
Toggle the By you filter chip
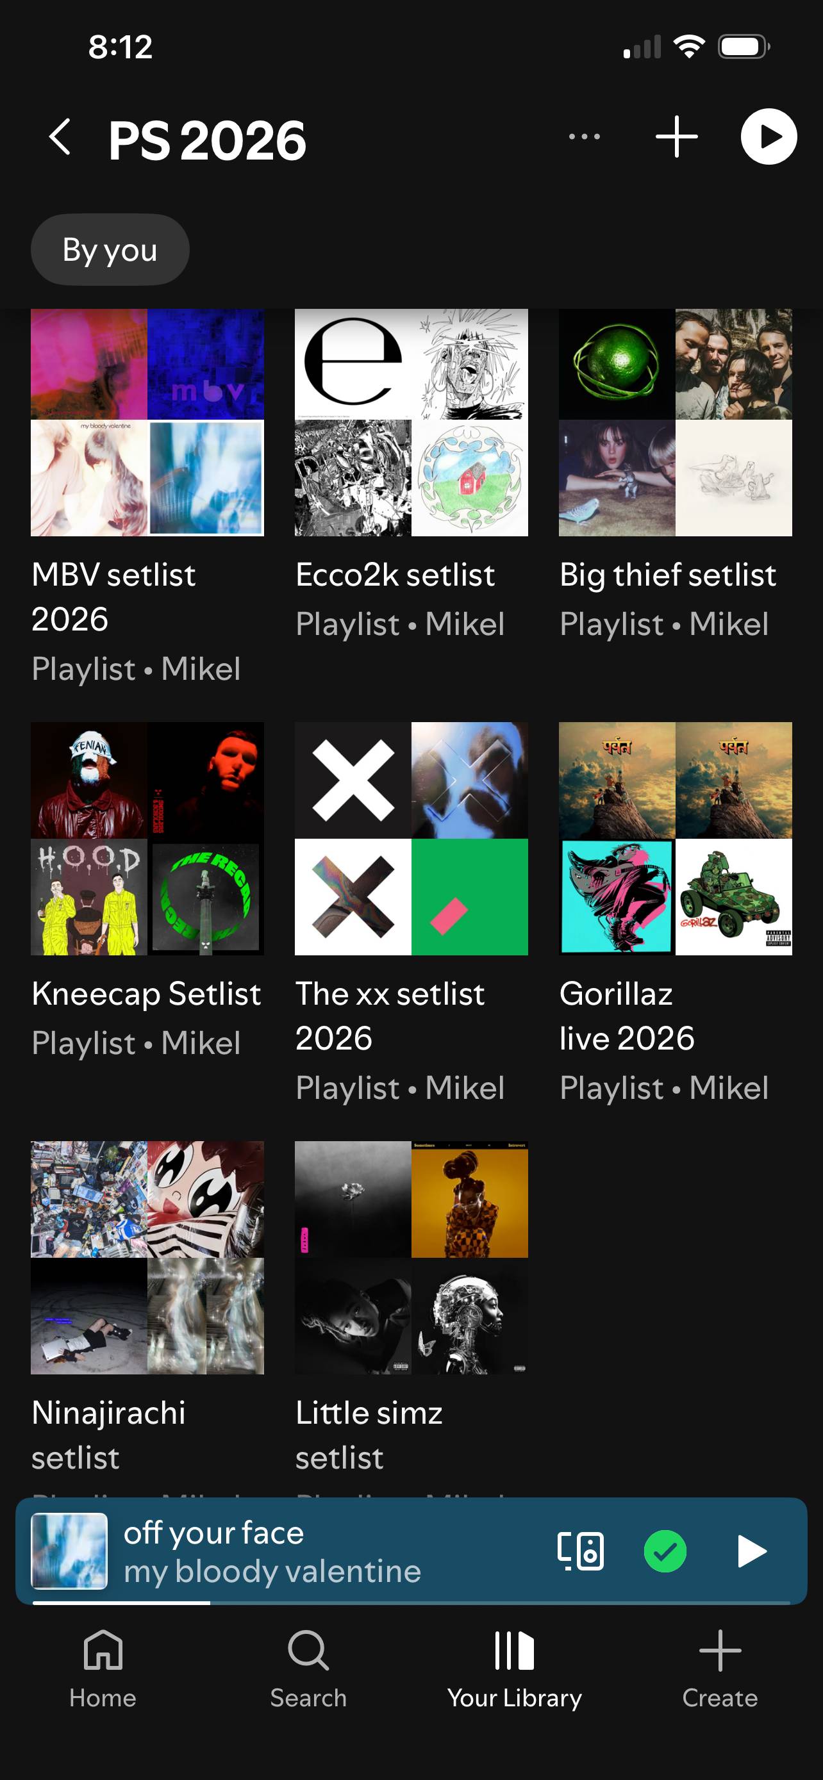click(x=110, y=249)
